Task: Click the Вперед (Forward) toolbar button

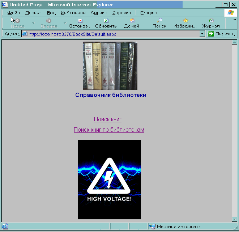Action: 49,23
